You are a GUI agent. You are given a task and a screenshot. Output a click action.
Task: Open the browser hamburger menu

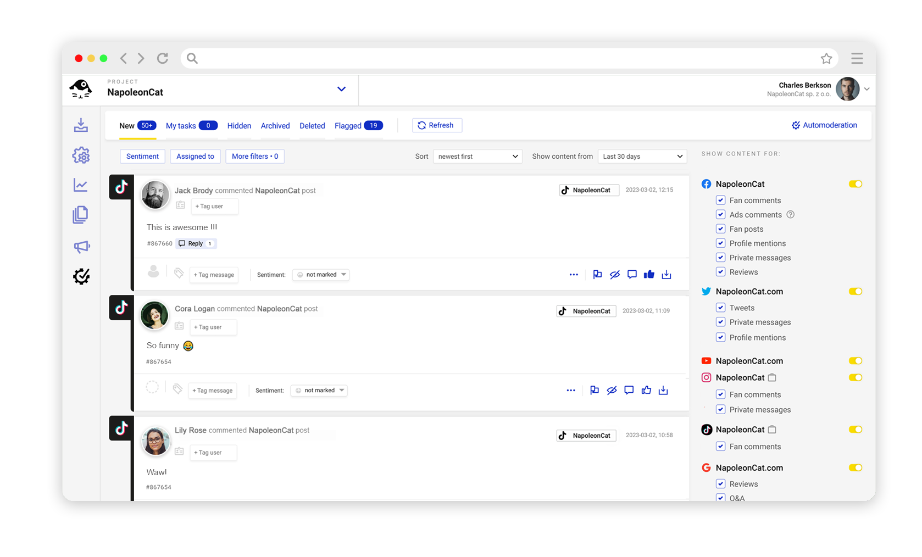[x=857, y=58]
